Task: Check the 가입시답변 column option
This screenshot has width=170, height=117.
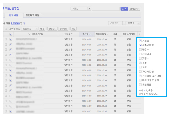Action: 140,71
